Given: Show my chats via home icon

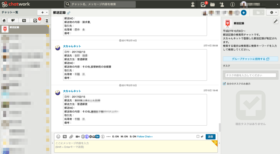Looking at the screenshot, I should (x=4, y=21).
